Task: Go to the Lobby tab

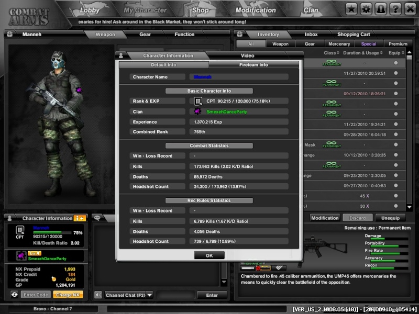Action: point(90,10)
